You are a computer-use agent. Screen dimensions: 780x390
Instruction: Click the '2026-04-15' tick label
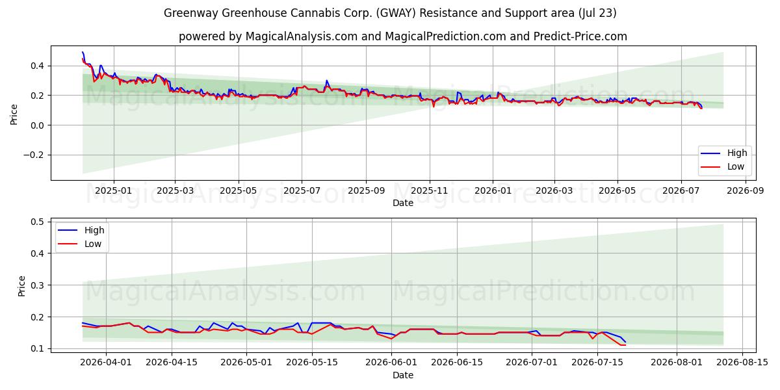click(172, 363)
